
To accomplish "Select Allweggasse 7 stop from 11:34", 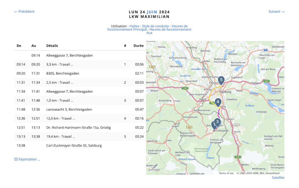I will 80,92.
